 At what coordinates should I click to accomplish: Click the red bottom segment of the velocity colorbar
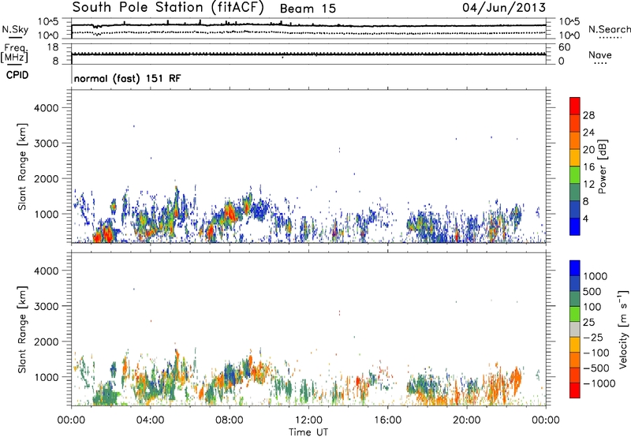tap(575, 390)
